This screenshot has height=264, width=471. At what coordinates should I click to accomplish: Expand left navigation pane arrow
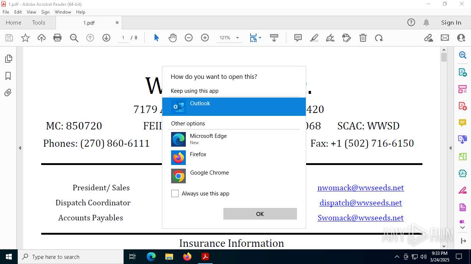20,148
